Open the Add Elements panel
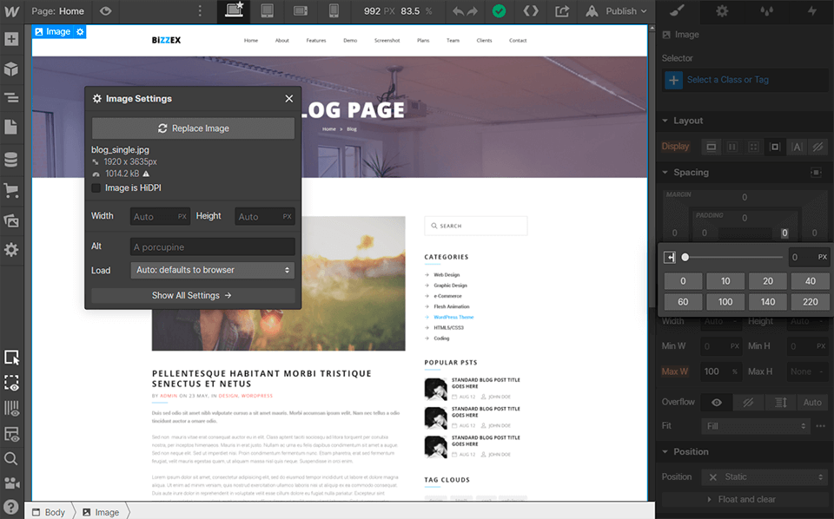 coord(12,38)
